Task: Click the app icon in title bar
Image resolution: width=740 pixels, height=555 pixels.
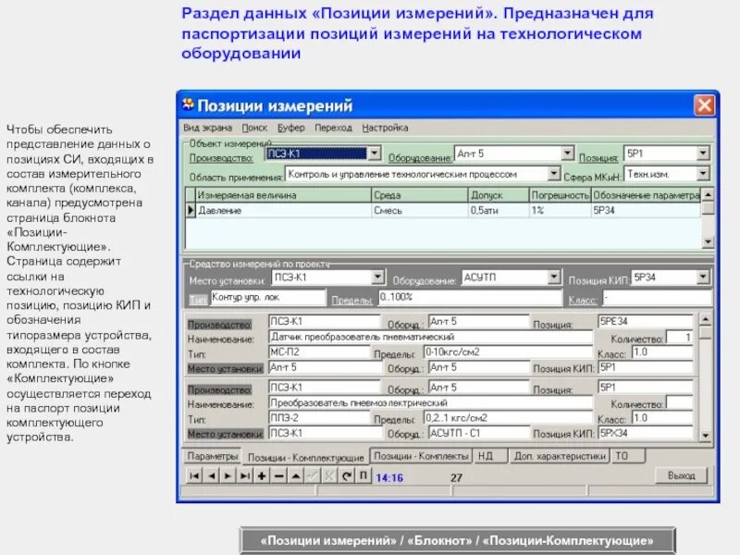Action: coord(188,105)
